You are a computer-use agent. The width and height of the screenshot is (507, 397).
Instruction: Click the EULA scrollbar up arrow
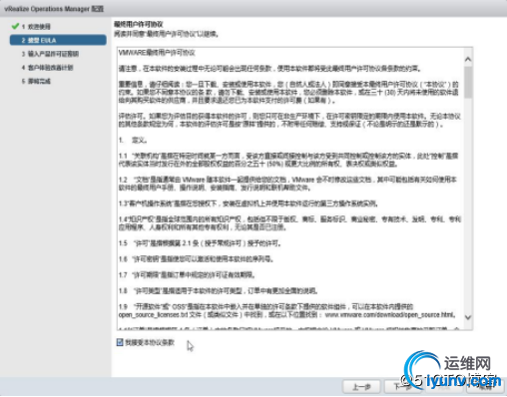[x=468, y=59]
